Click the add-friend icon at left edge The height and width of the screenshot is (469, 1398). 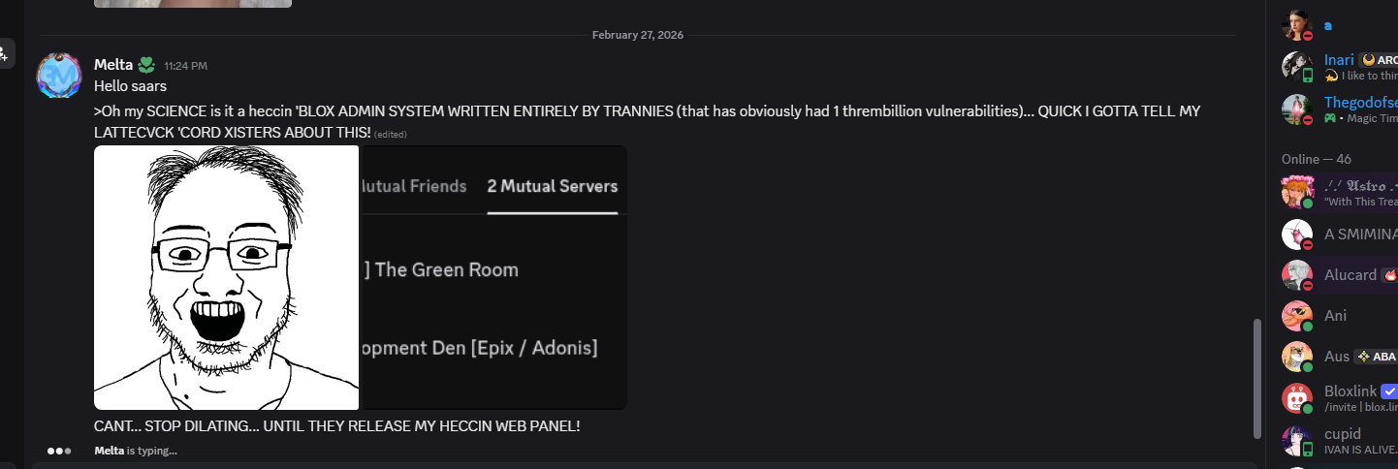click(4, 53)
